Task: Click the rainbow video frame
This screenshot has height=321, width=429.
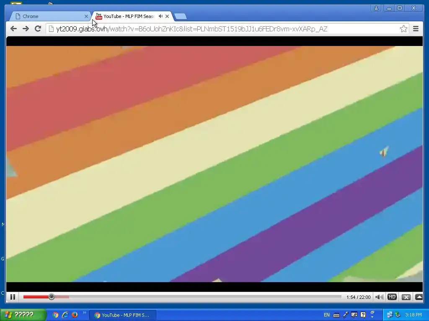Action: [x=214, y=164]
